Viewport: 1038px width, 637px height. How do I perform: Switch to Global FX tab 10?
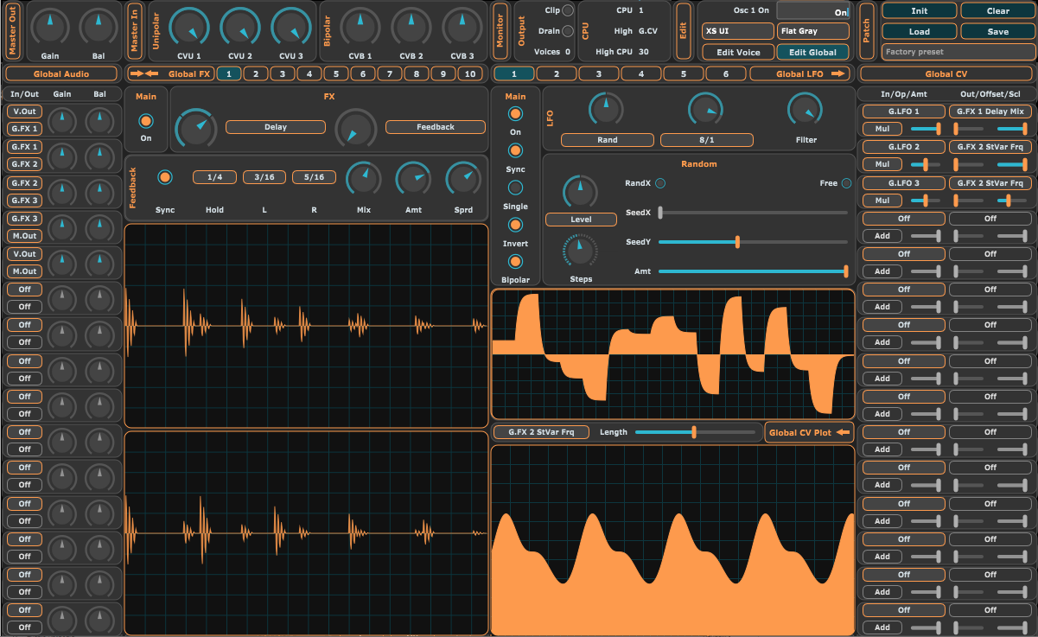click(x=470, y=73)
